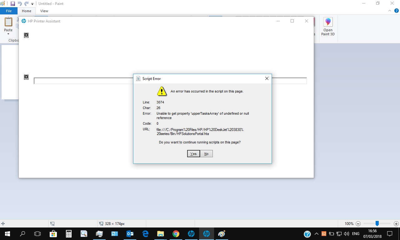The width and height of the screenshot is (400, 240).
Task: Switch to the Home ribbon tab
Action: point(27,11)
